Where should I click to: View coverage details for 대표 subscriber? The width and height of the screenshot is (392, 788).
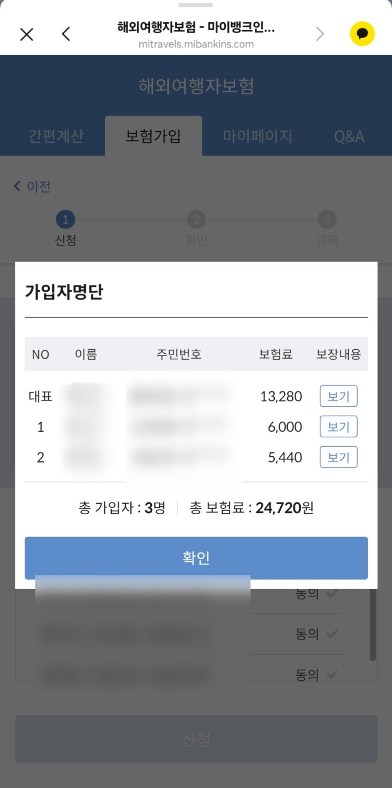tap(338, 396)
